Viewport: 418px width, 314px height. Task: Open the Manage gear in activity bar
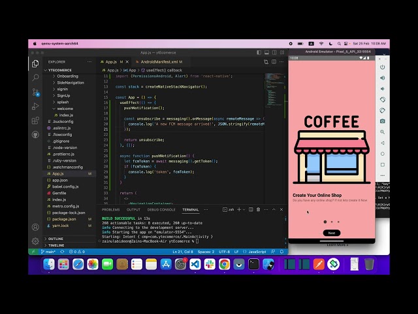click(35, 241)
